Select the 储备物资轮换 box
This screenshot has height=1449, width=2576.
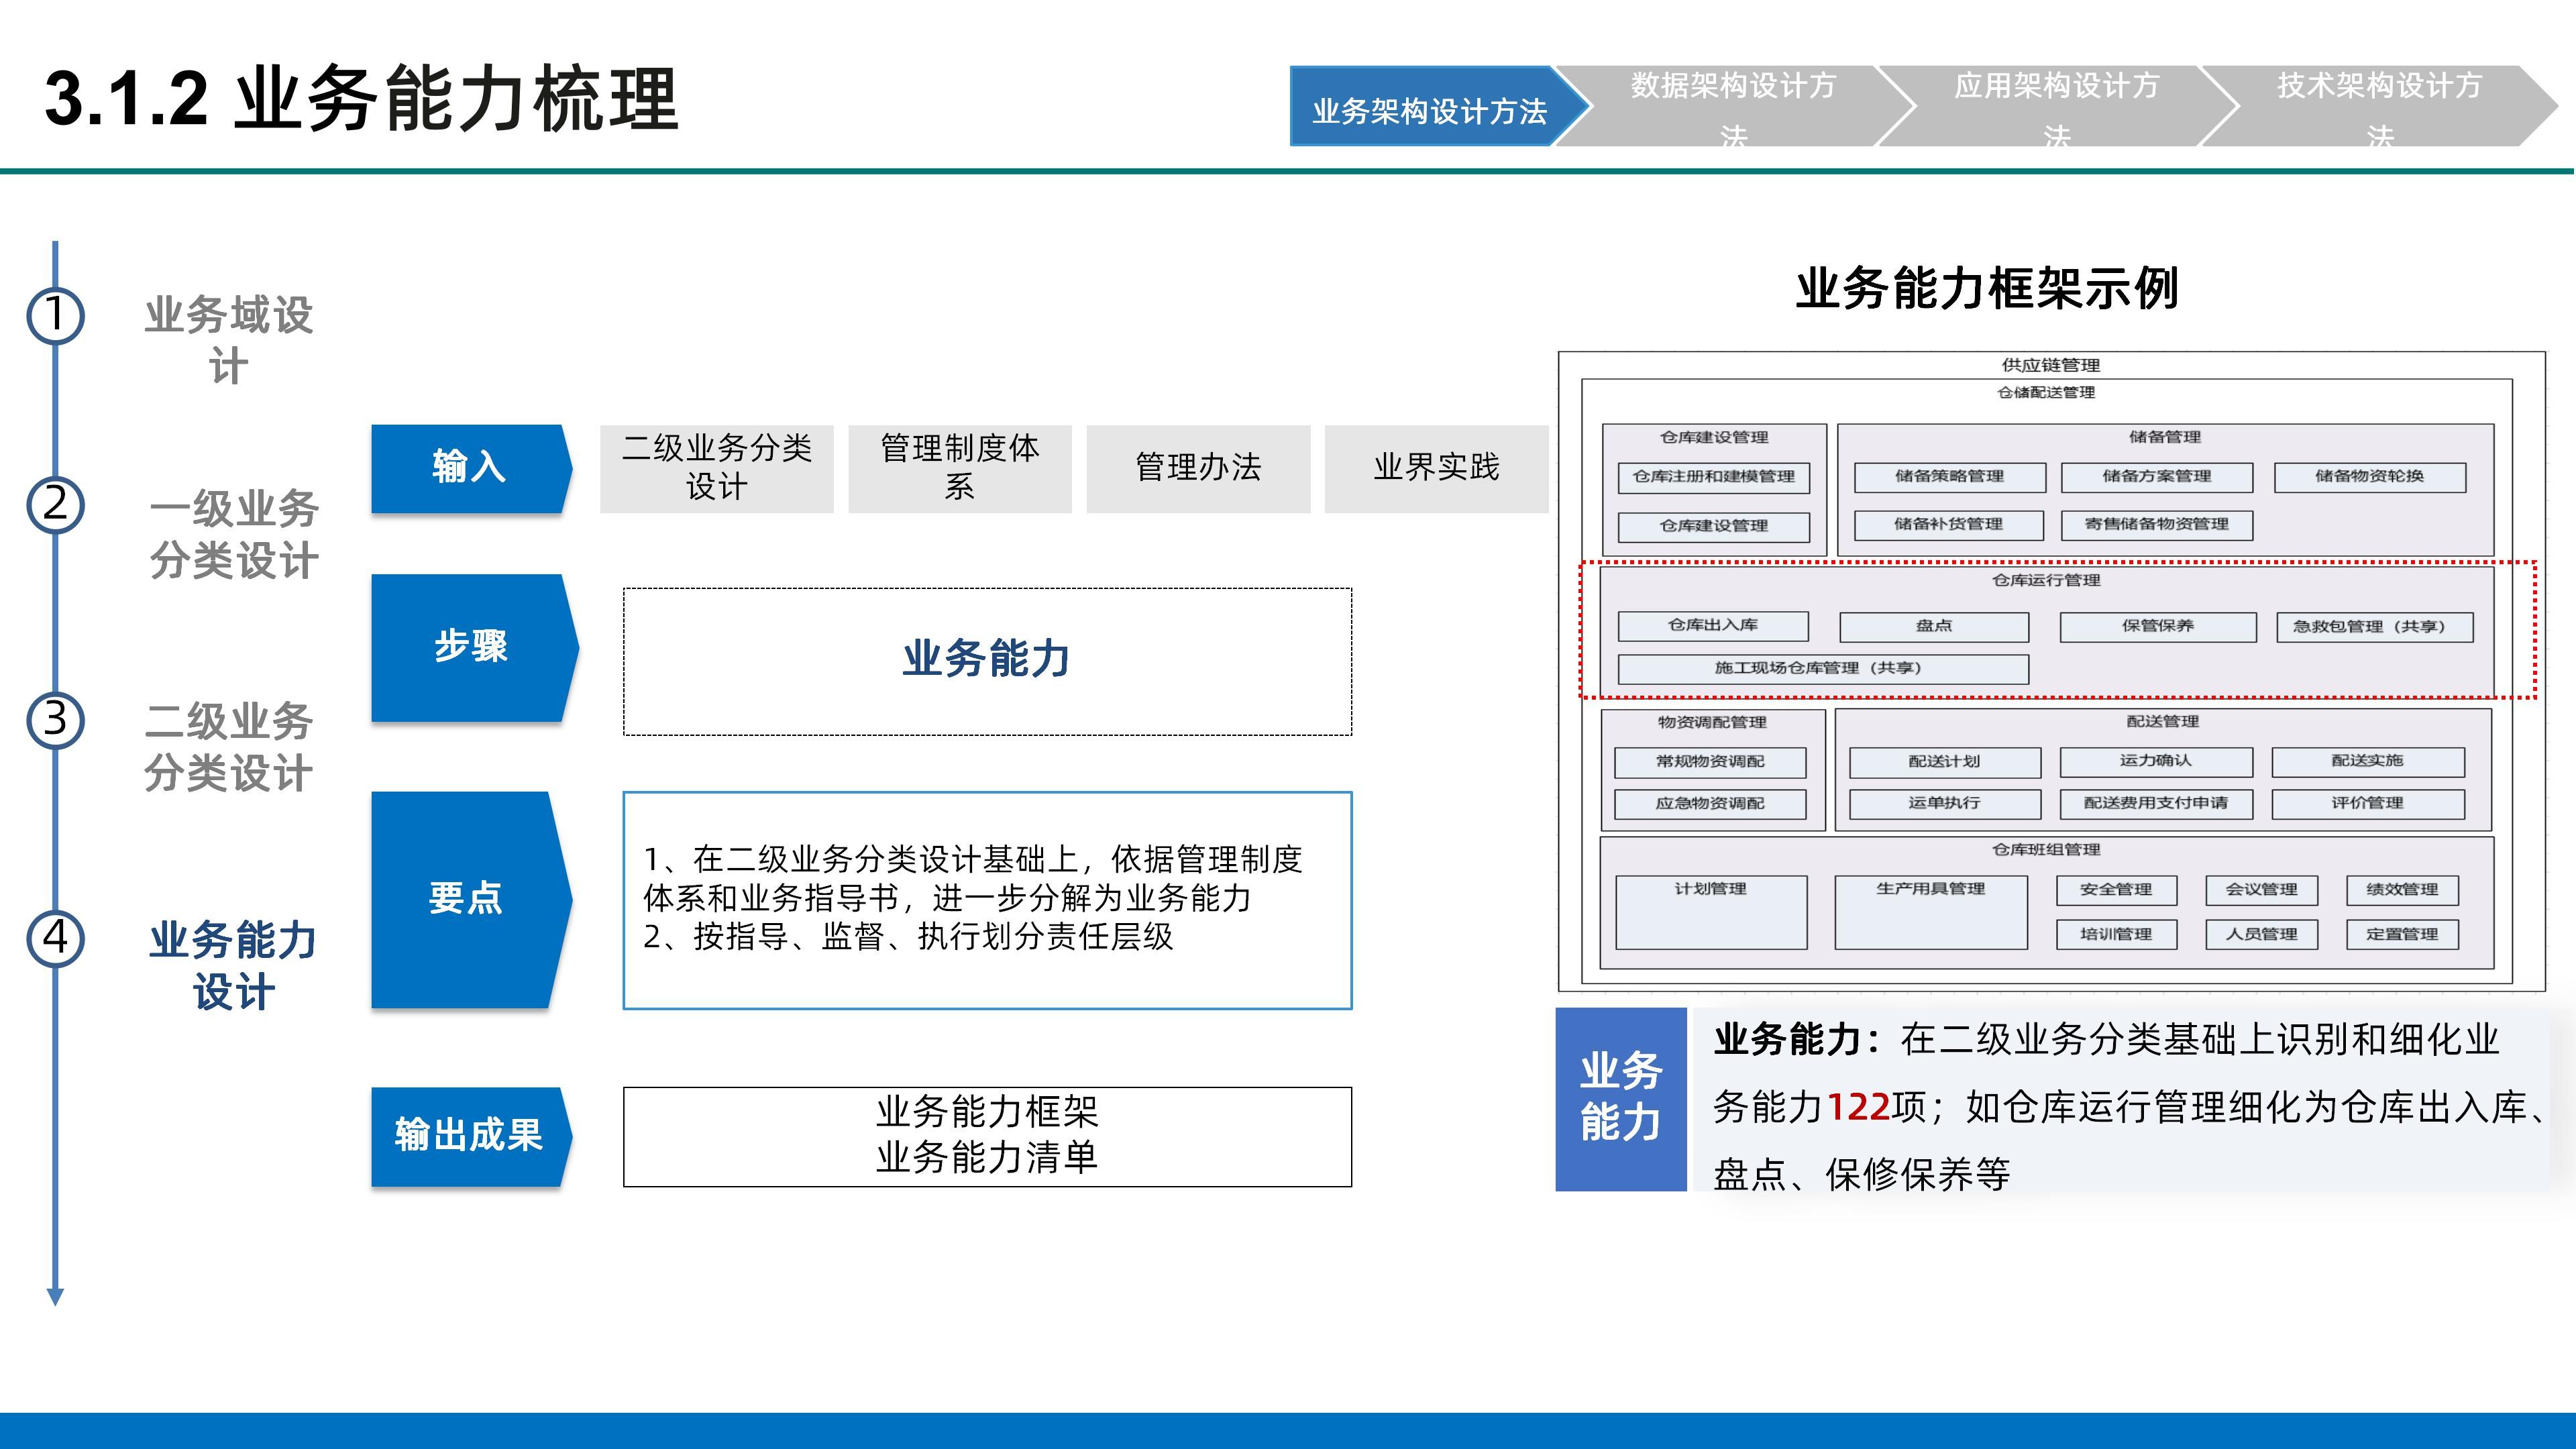[x=2370, y=477]
